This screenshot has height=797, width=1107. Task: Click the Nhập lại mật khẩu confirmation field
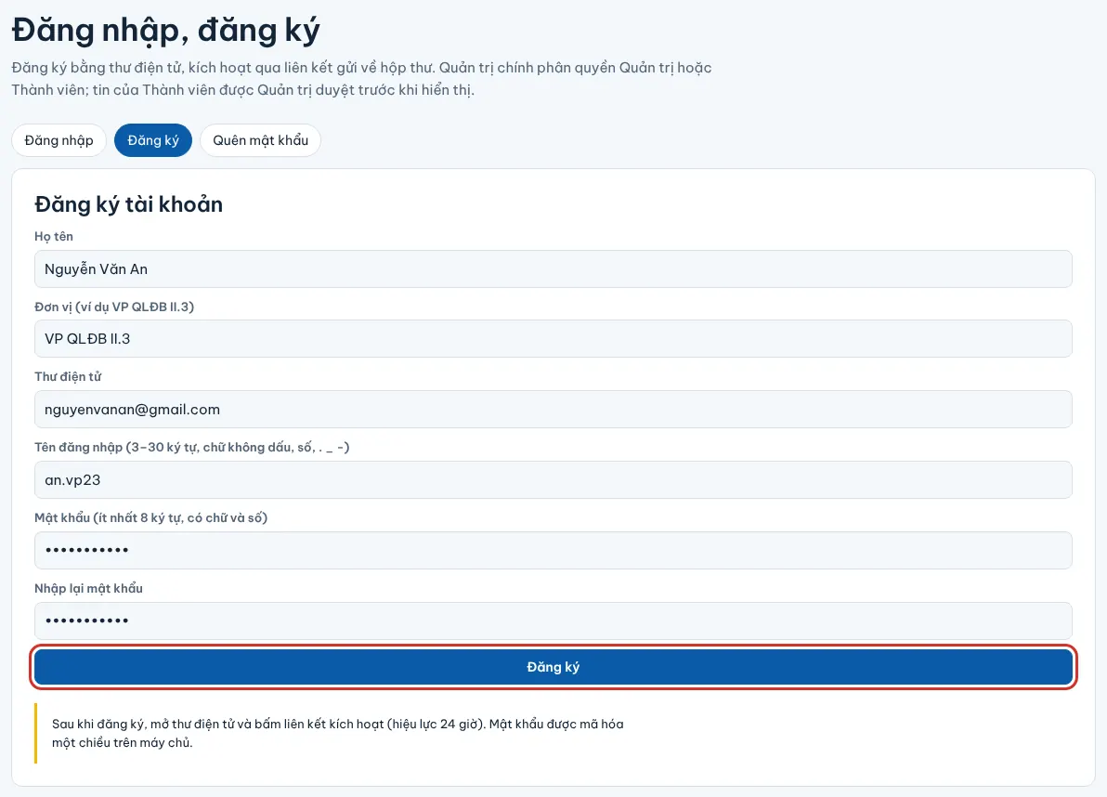pyautogui.click(x=553, y=621)
